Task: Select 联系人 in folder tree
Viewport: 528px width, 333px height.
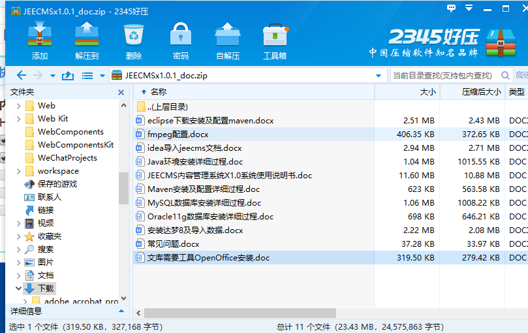Action: pos(49,197)
